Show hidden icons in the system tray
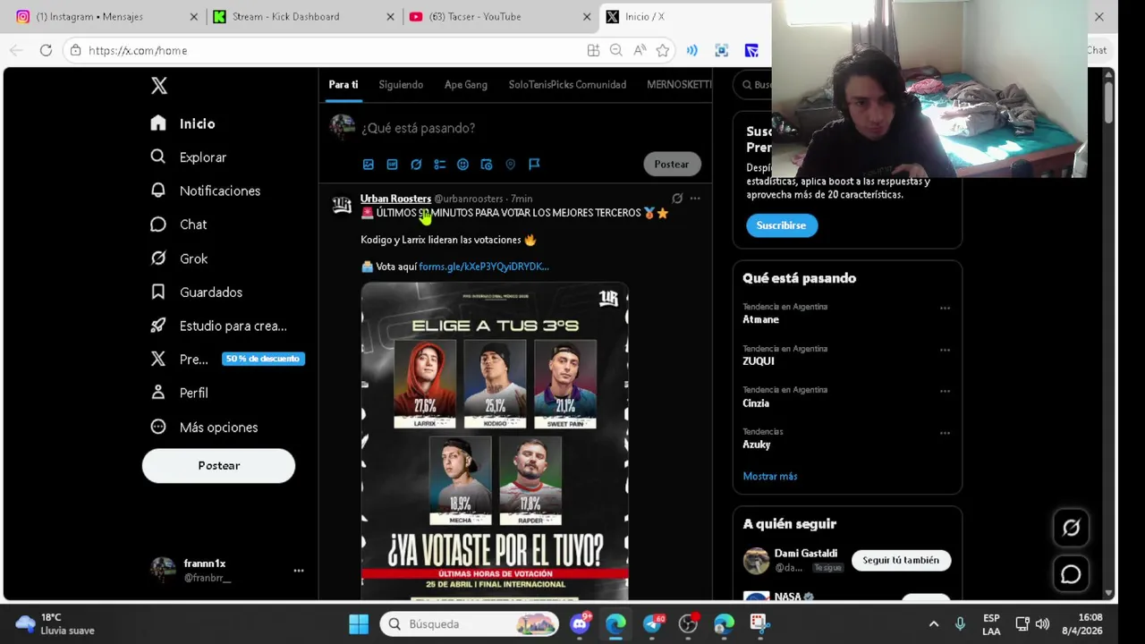Image resolution: width=1145 pixels, height=644 pixels. (934, 624)
